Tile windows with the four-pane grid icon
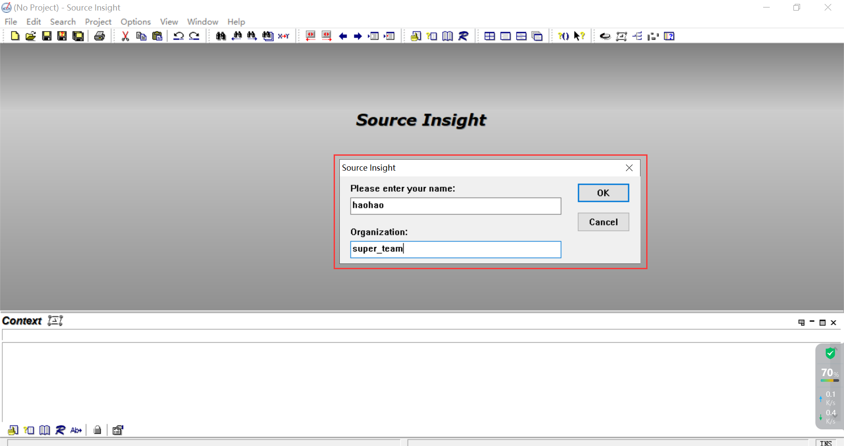This screenshot has width=844, height=446. pos(490,36)
